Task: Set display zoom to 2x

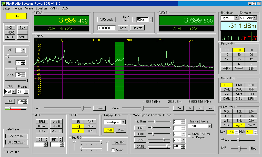Action: pyautogui.click(x=200, y=108)
